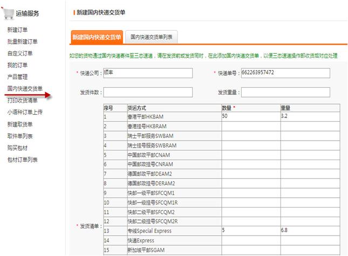Open 批量新建订单 sidebar link

[x=22, y=41]
